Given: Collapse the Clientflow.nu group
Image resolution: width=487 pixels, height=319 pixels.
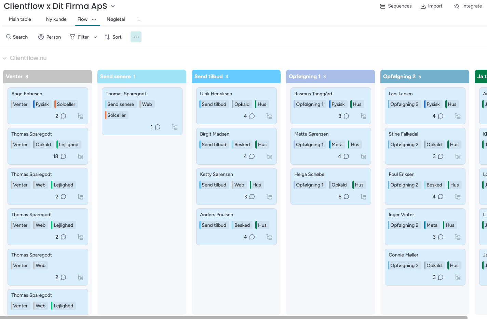Looking at the screenshot, I should 4,58.
